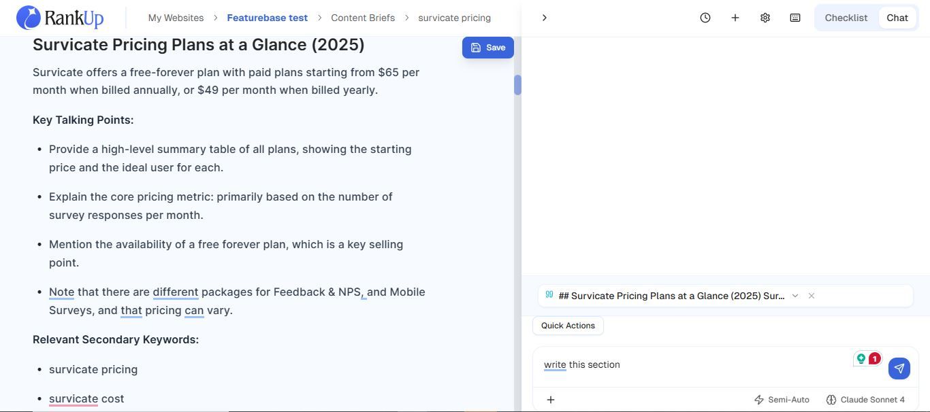The width and height of the screenshot is (930, 412).
Task: Collapse the chat panel with the chevron arrow
Action: 544,18
